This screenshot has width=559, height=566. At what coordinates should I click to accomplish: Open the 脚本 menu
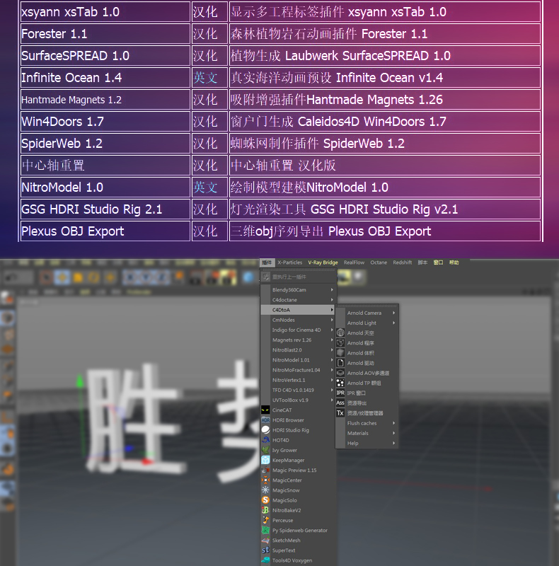[x=422, y=262]
